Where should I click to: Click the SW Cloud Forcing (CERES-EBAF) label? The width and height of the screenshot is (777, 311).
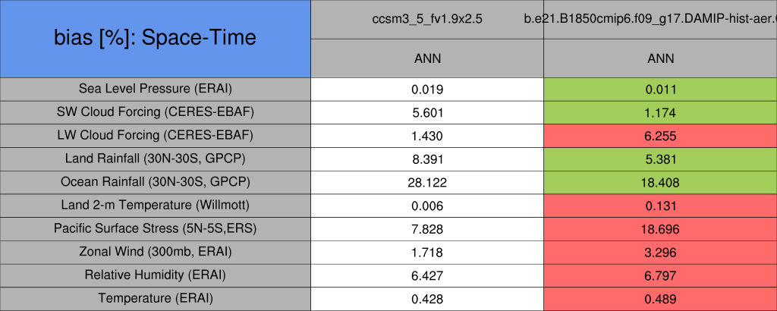[x=156, y=112]
